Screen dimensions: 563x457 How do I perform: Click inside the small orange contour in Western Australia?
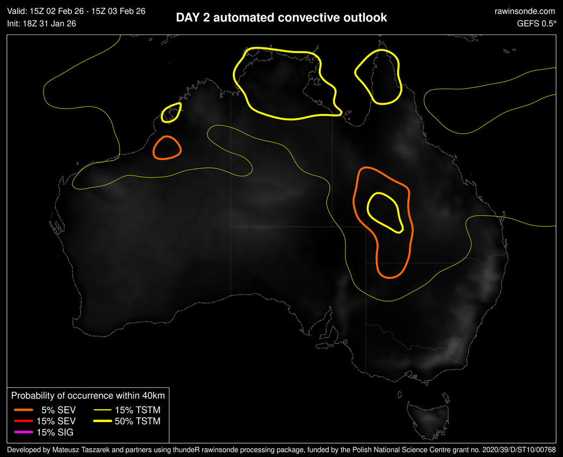click(x=167, y=147)
